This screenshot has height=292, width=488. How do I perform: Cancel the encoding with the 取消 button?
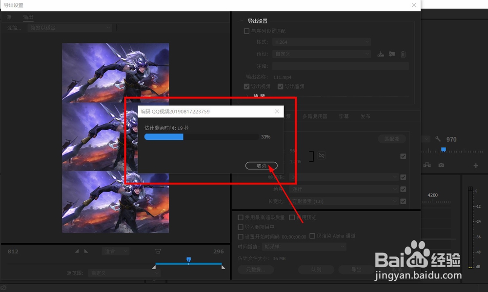pyautogui.click(x=261, y=166)
